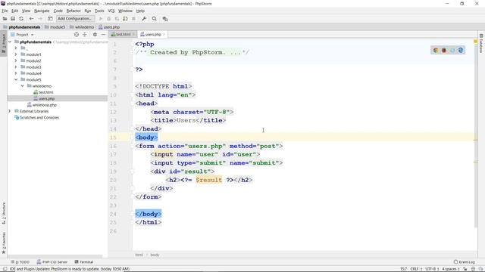The height and width of the screenshot is (272, 485).
Task: Click the 15:7 cursor position indicator
Action: click(403, 269)
